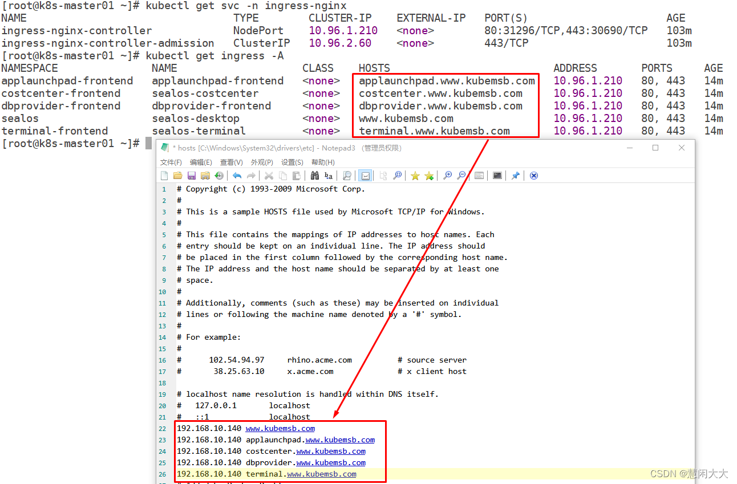Click the Zoom Out magnifier icon

click(461, 176)
